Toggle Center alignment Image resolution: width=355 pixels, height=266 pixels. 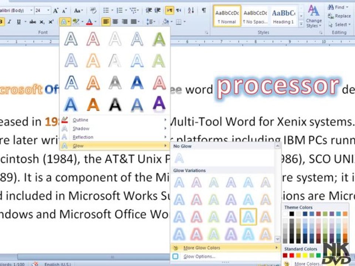pos(115,22)
